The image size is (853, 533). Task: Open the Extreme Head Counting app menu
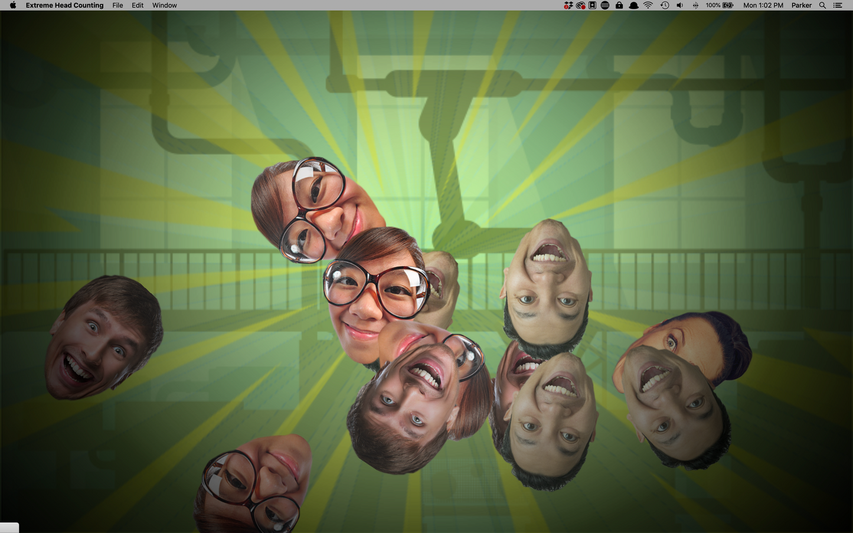(x=64, y=5)
